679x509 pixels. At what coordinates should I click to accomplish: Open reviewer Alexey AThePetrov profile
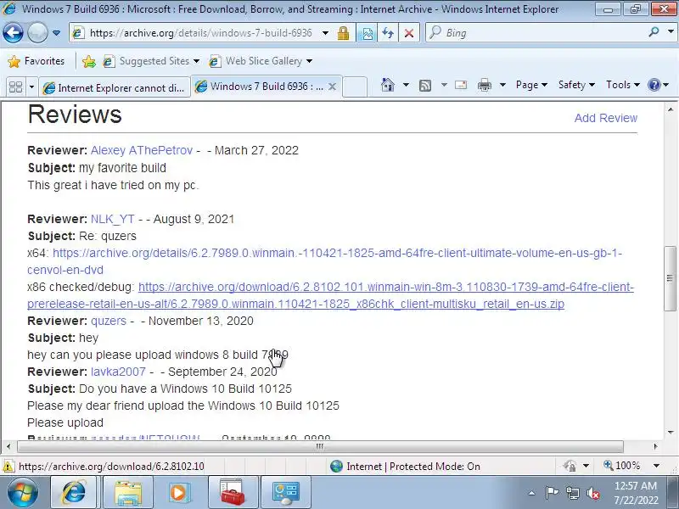tap(142, 150)
